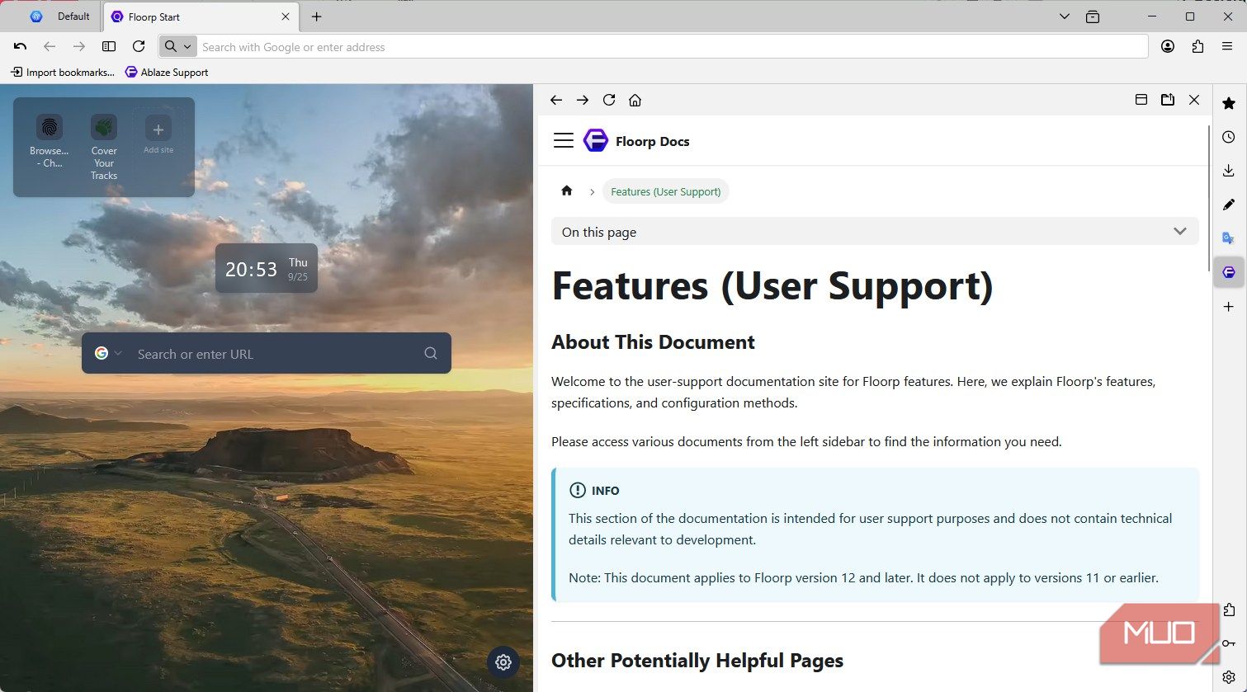Switch to the Floorp Start tab
The image size is (1247, 692).
[x=201, y=16]
